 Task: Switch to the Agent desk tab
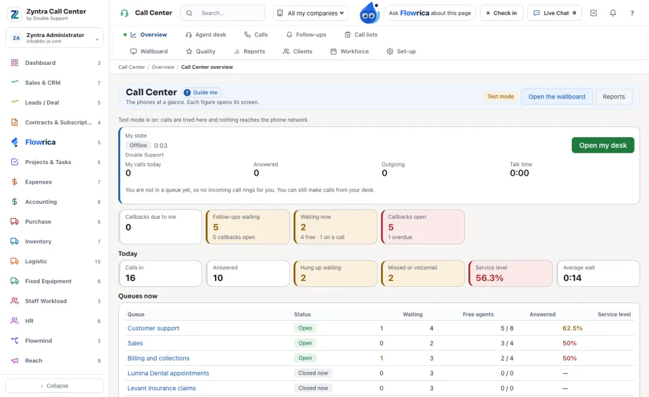tap(206, 34)
